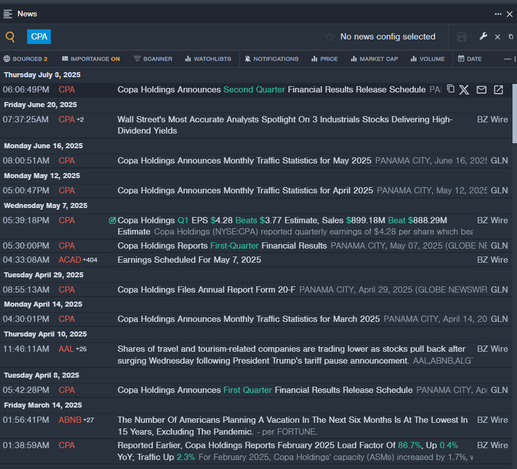Click the 06:06:49PM timestamp
Image resolution: width=517 pixels, height=469 pixels.
coord(26,90)
